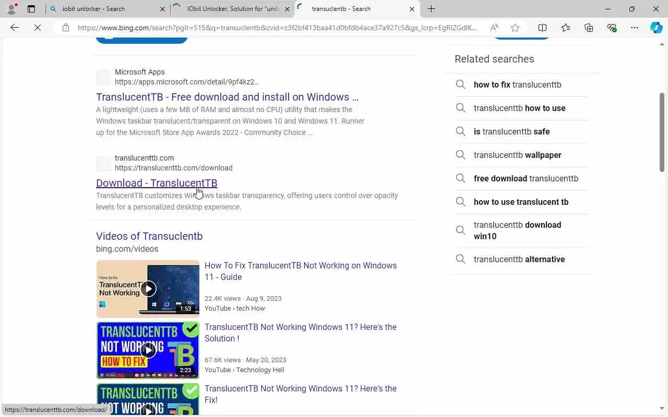Open the Favorites list icon
668x417 pixels.
566,28
